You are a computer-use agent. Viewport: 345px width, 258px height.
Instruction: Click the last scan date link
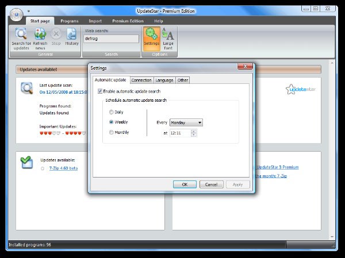click(63, 92)
